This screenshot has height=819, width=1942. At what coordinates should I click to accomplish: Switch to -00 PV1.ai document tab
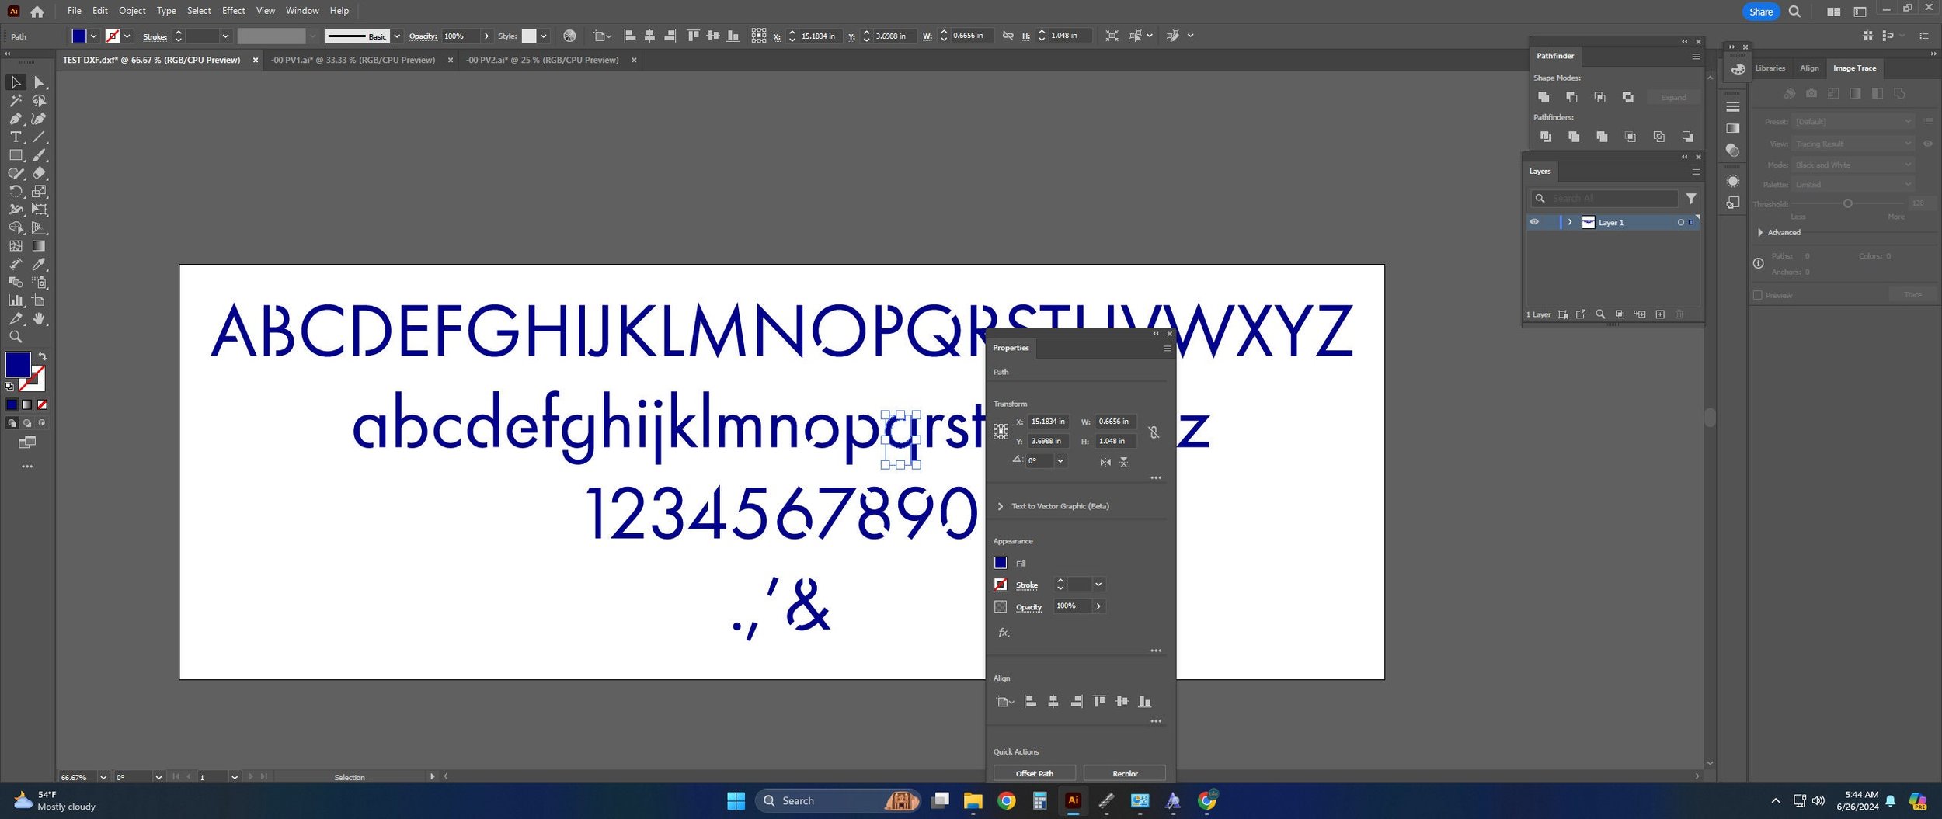(x=353, y=60)
